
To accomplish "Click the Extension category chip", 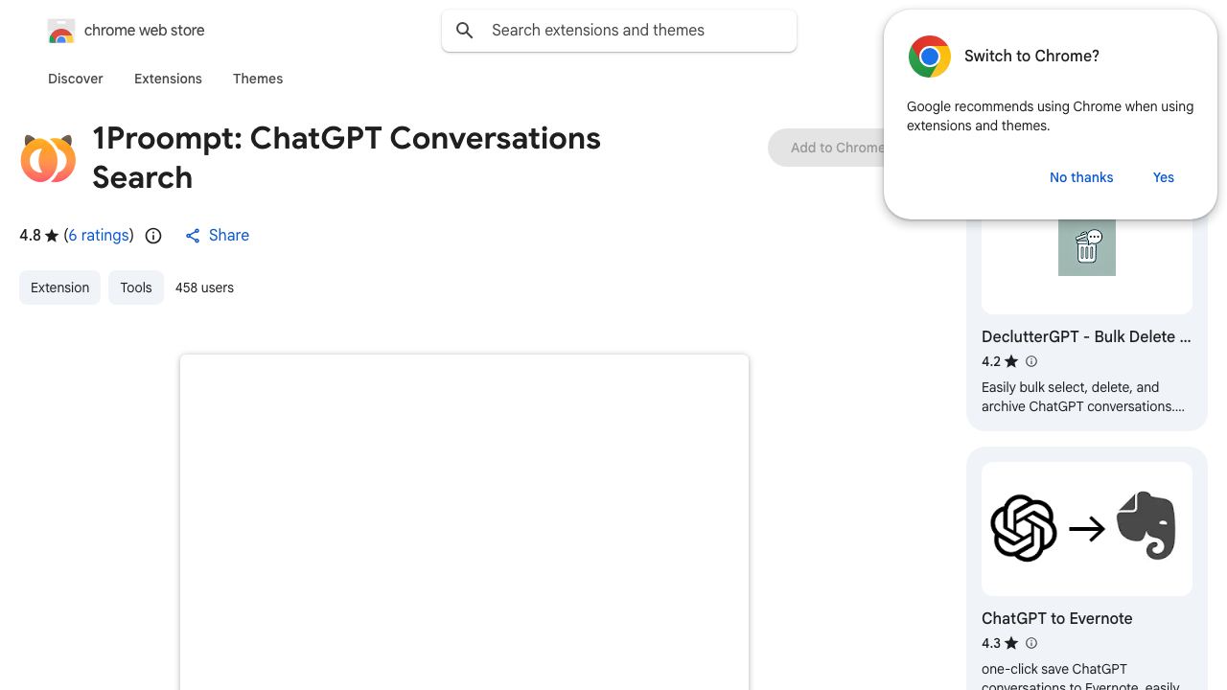I will point(59,287).
